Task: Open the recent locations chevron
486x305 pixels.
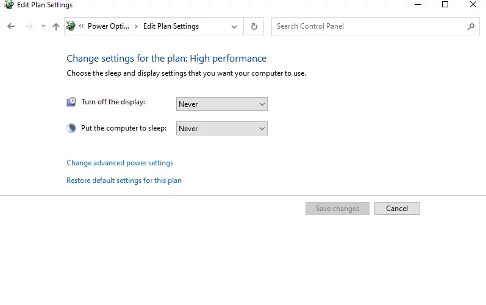Action: coord(43,26)
